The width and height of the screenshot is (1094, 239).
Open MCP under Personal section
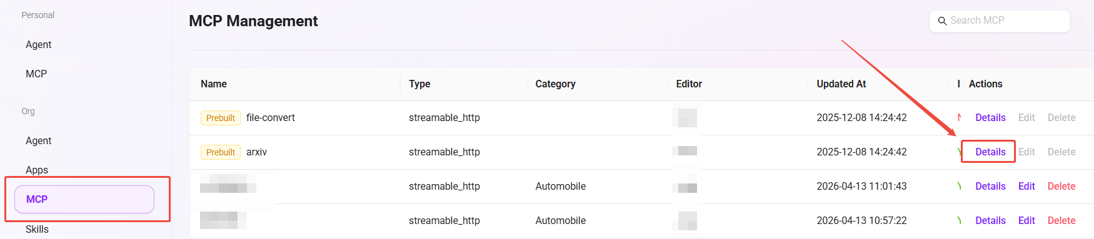(36, 74)
